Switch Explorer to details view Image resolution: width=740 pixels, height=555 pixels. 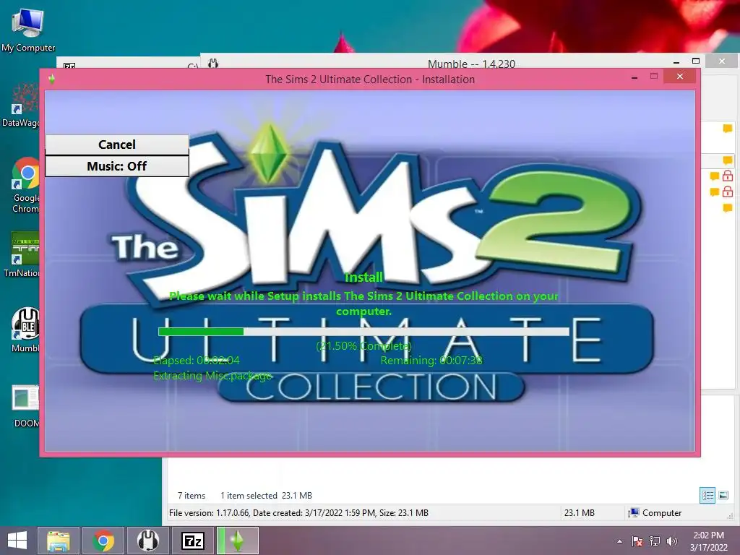[x=707, y=495]
